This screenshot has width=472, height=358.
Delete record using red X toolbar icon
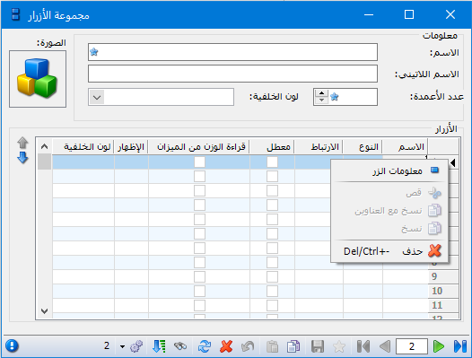coord(226,346)
